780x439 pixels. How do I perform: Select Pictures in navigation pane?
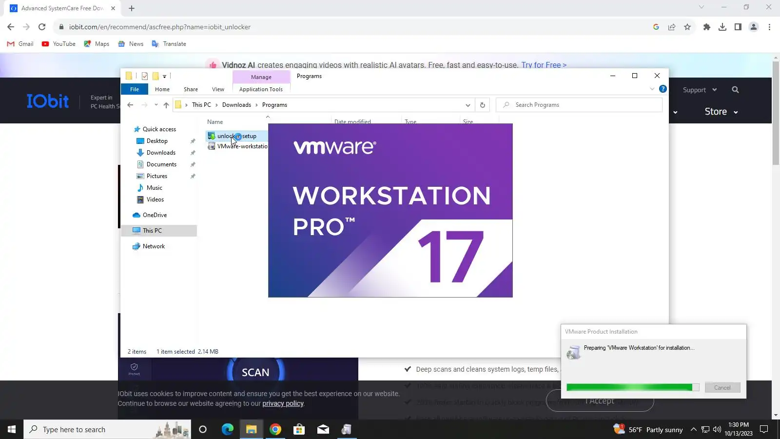(157, 176)
